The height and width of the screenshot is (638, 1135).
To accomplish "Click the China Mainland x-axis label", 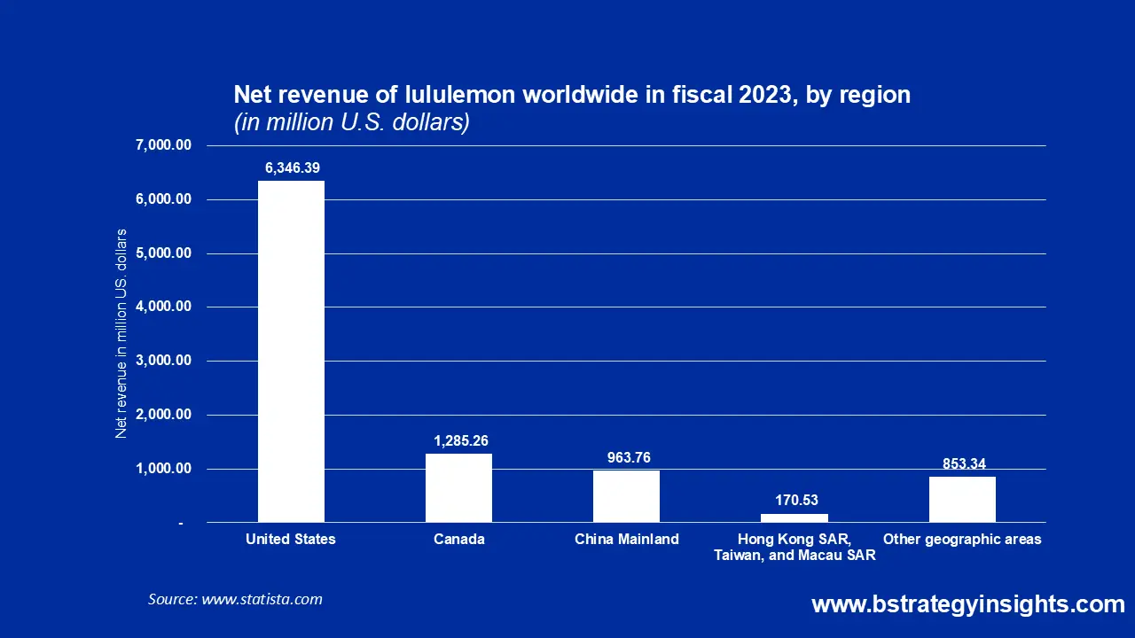I will tap(626, 539).
